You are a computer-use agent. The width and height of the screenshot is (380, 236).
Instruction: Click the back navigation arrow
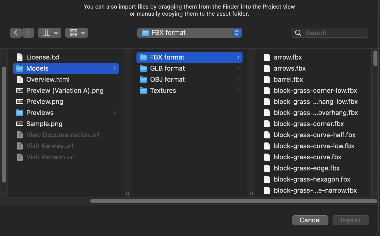[16, 33]
